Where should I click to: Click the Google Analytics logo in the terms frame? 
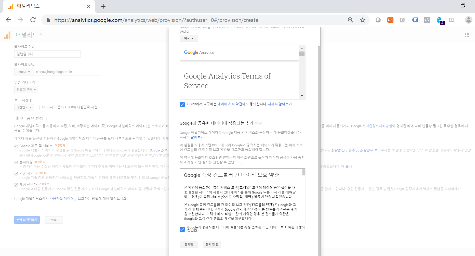199,53
